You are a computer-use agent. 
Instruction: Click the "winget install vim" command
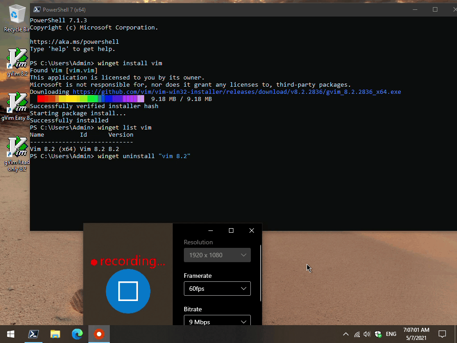[130, 63]
